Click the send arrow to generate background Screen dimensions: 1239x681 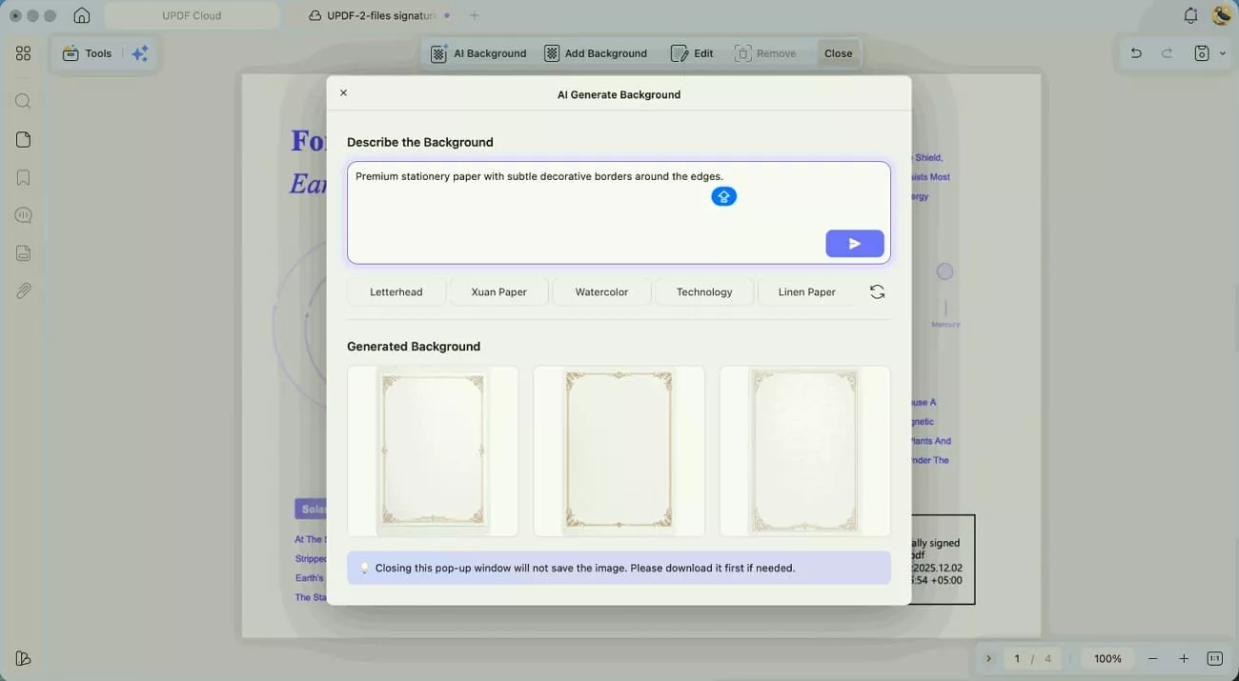(x=854, y=244)
